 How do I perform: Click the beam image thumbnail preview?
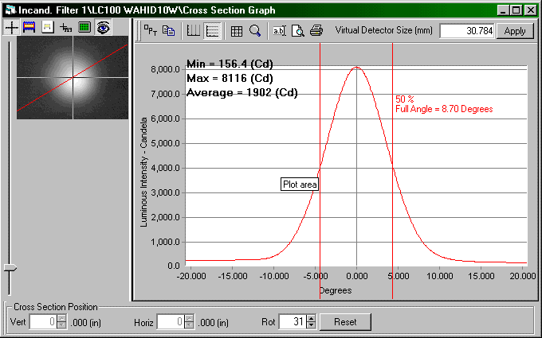coord(72,77)
